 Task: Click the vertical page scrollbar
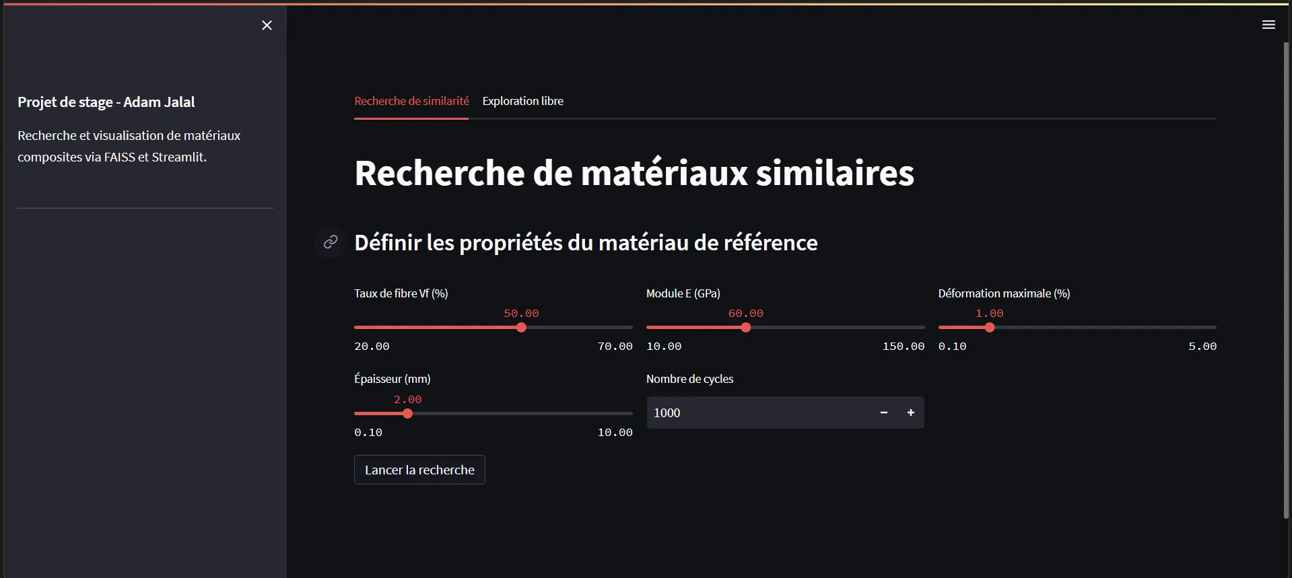[1286, 279]
